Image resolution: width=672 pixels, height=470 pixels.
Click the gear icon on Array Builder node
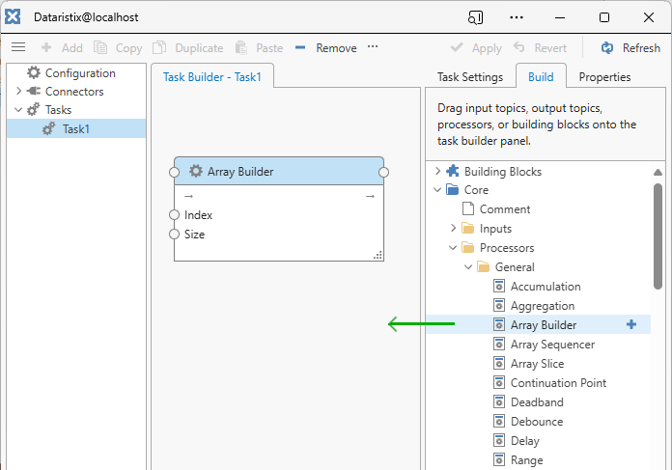click(196, 171)
